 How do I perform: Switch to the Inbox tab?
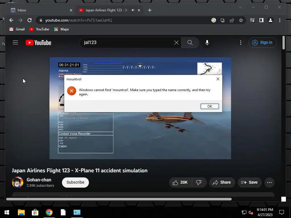coord(41,10)
